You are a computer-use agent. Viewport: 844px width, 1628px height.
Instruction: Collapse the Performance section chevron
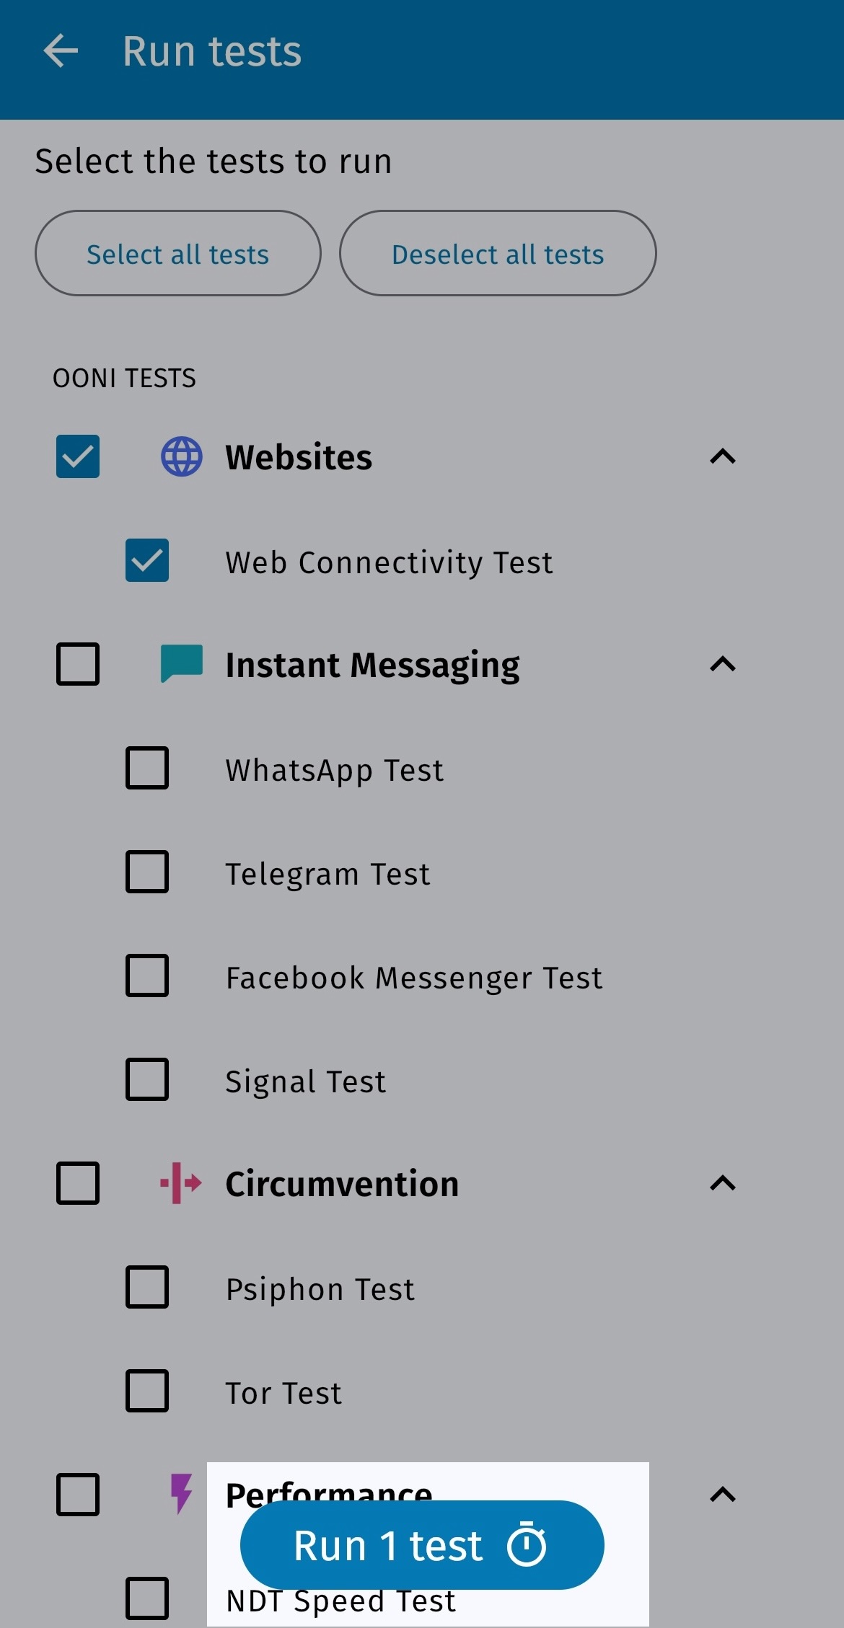(x=722, y=1495)
